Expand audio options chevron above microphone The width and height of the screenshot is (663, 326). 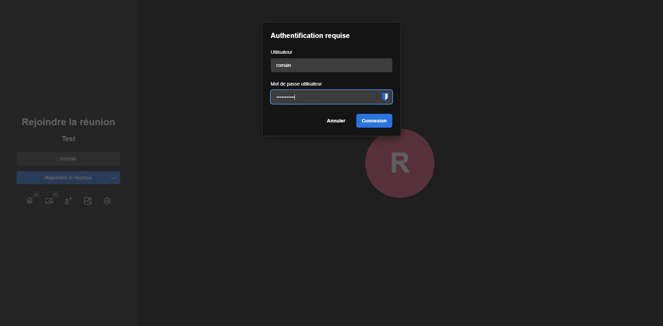(x=36, y=195)
